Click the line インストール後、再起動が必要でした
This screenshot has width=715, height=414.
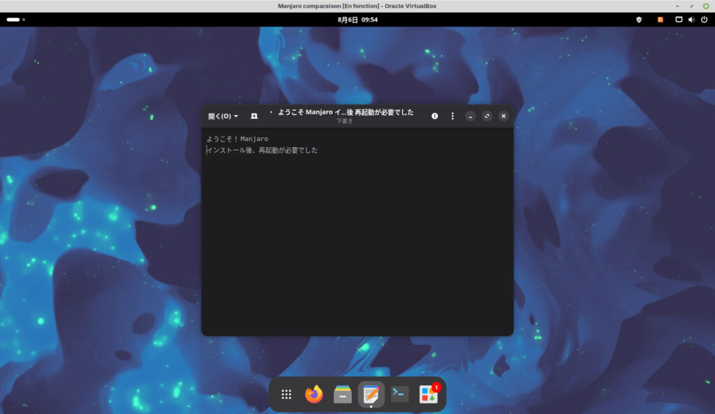pos(263,150)
